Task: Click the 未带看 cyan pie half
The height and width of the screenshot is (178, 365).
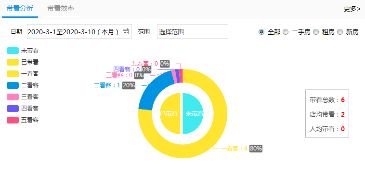Action: tap(193, 114)
